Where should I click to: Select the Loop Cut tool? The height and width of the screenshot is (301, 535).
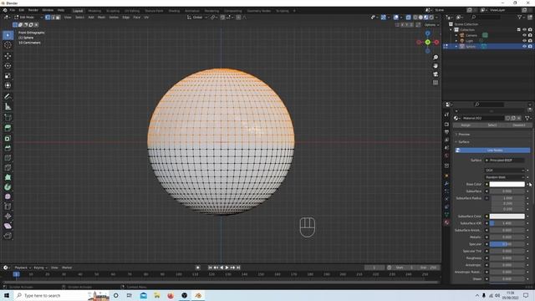[8, 158]
